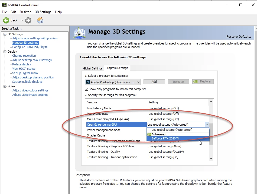
Task: Collapse the Video tree node
Action: pos(5,86)
